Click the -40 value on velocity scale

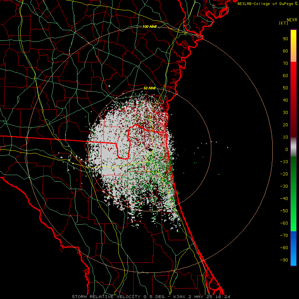coord(284,199)
